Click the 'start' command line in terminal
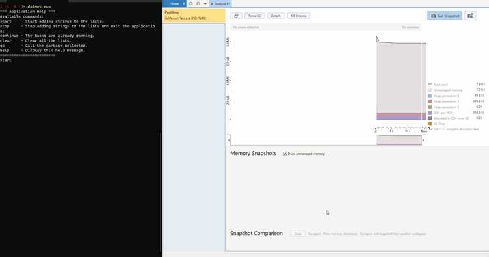 pos(6,60)
